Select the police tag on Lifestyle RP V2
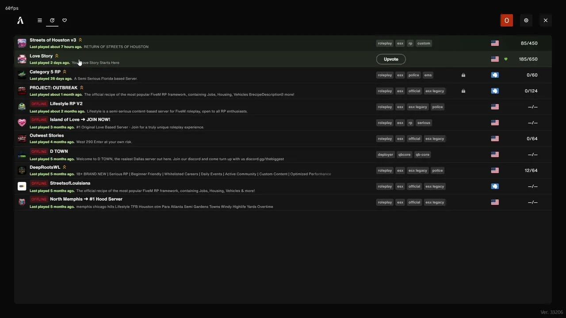566x318 pixels. point(437,107)
